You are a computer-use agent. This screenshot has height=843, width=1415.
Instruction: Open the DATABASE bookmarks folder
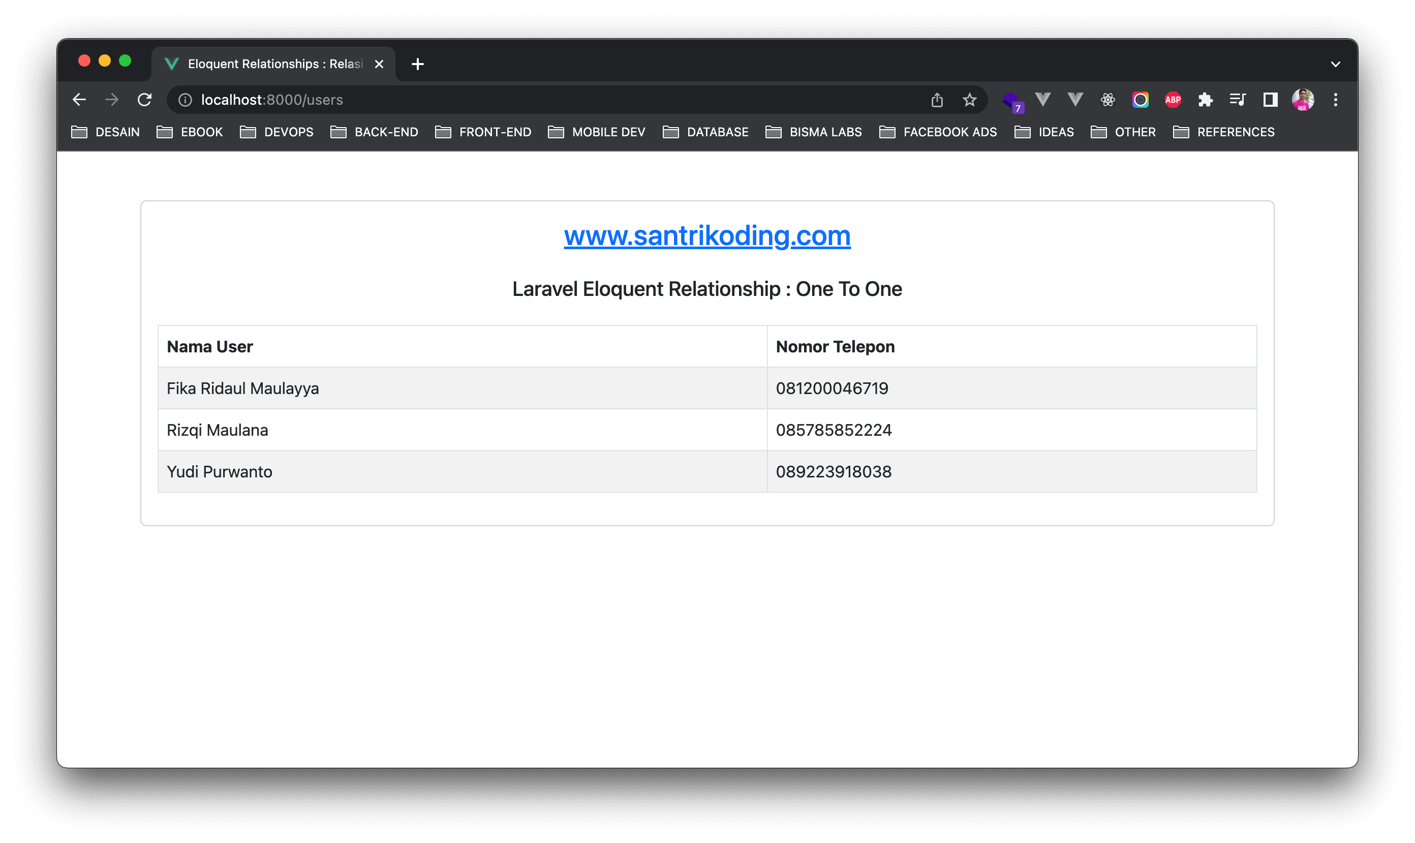[x=706, y=132]
